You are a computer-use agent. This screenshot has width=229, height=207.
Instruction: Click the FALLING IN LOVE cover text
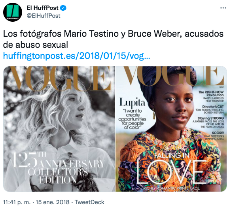coord(172,167)
